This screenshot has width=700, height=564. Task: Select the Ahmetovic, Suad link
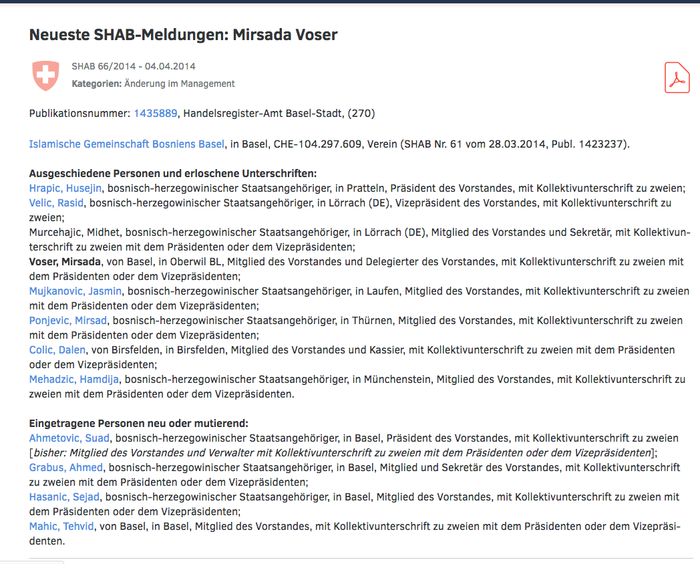tap(69, 438)
